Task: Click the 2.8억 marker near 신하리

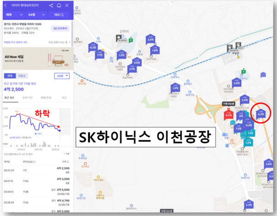Action: [151, 40]
